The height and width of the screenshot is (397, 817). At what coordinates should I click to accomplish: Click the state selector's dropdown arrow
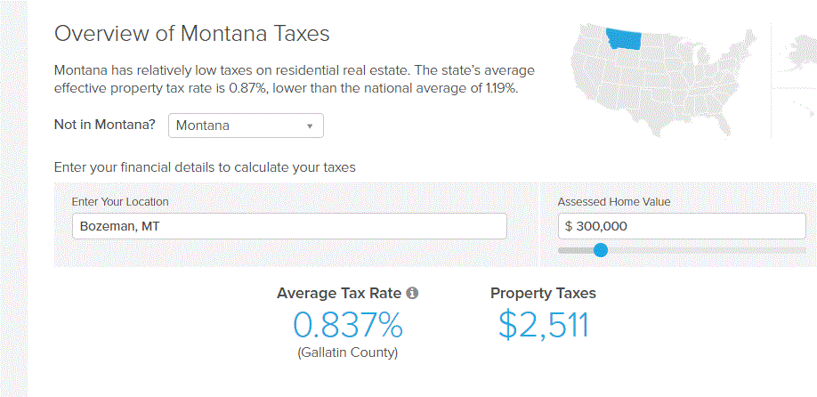309,126
